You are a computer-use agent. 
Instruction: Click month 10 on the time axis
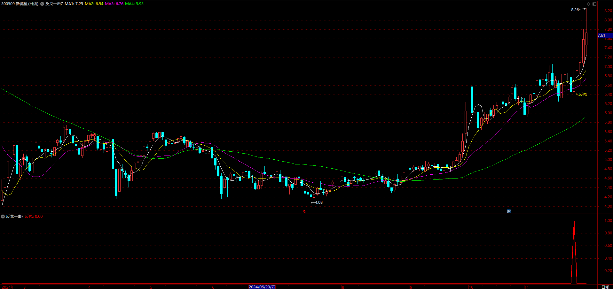pos(471,287)
